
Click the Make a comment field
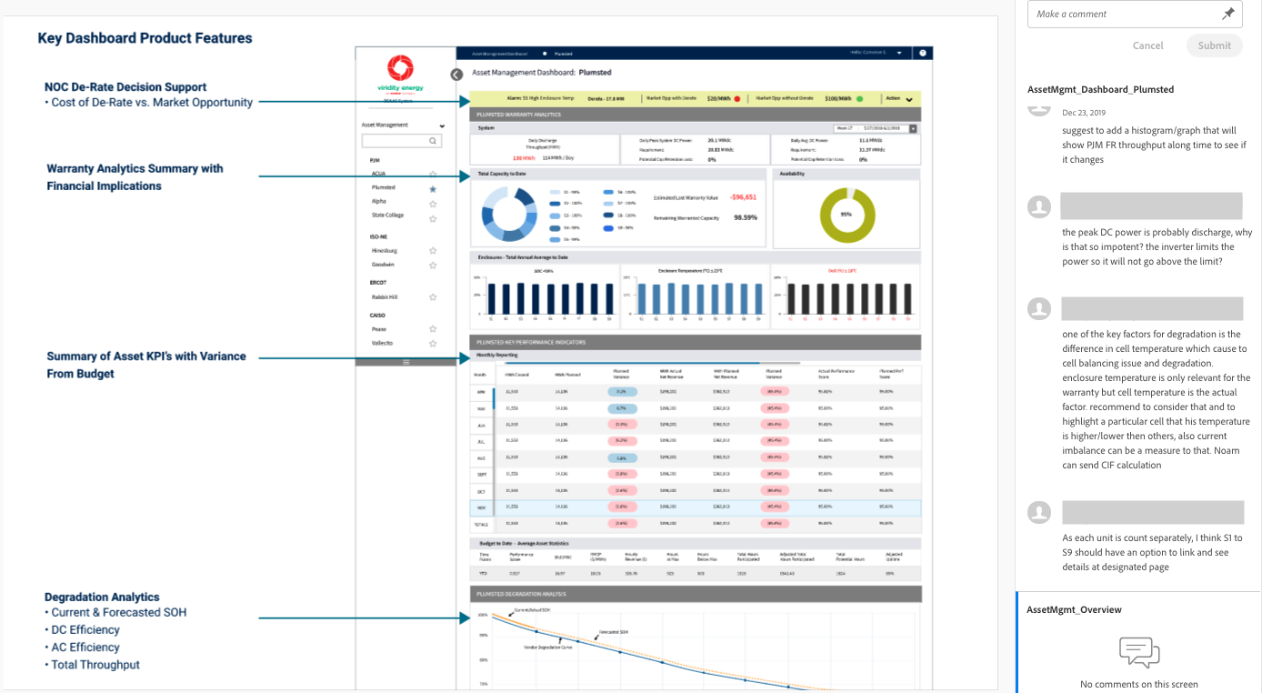point(1124,14)
